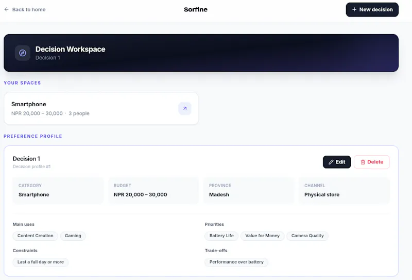This screenshot has height=280, width=412.
Task: Click the Trade-offs label
Action: [216, 251]
